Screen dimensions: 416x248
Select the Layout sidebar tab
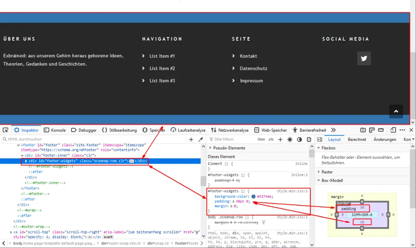tap(334, 139)
